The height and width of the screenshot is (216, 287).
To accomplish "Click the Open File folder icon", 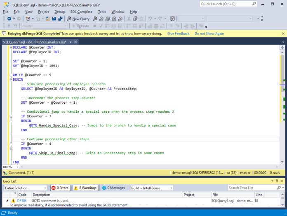I will (48, 19).
